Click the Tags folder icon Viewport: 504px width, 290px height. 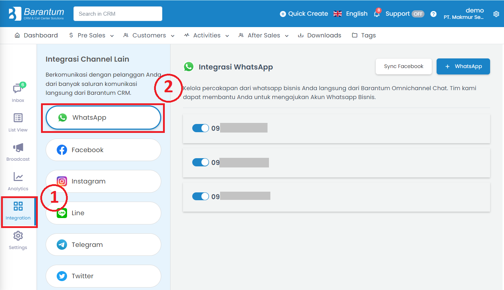[355, 35]
